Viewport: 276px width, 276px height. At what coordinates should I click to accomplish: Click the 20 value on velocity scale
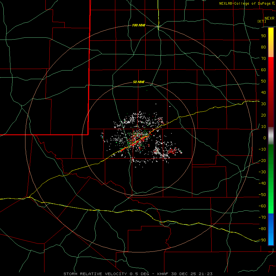263,115
